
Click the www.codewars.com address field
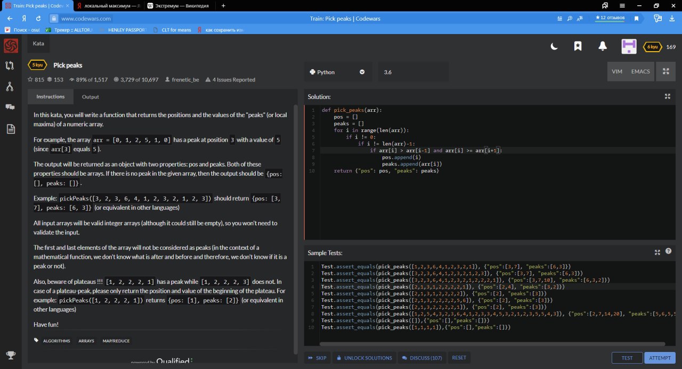pyautogui.click(x=86, y=18)
